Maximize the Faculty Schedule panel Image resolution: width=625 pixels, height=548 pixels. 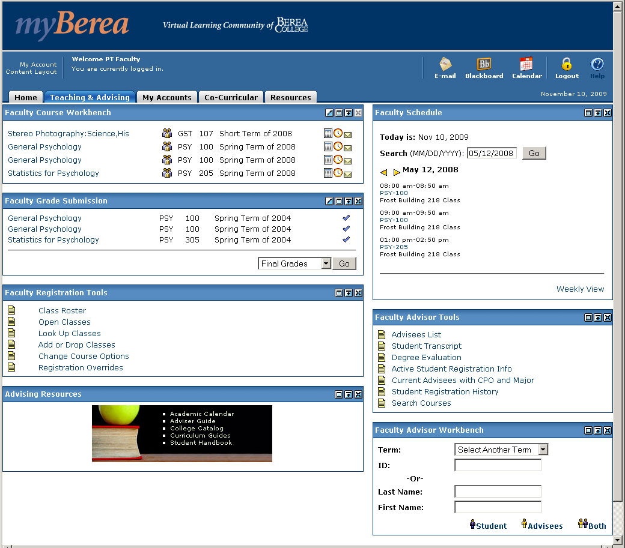tap(588, 113)
